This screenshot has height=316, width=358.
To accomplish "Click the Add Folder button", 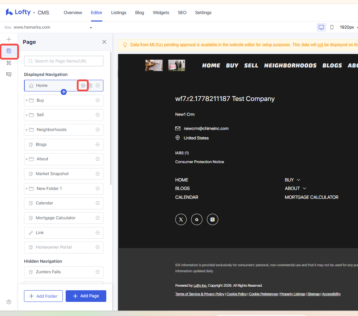I will coord(43,296).
